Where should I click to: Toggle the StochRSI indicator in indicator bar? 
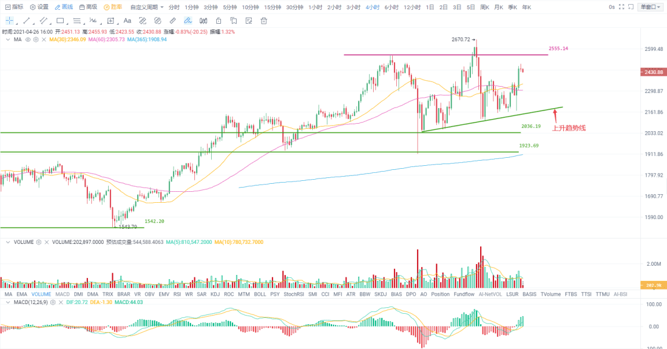click(x=293, y=294)
